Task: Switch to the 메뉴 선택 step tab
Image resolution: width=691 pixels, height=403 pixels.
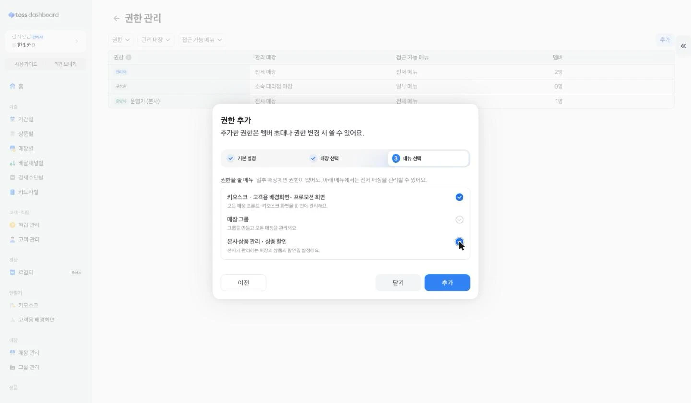Action: coord(428,158)
